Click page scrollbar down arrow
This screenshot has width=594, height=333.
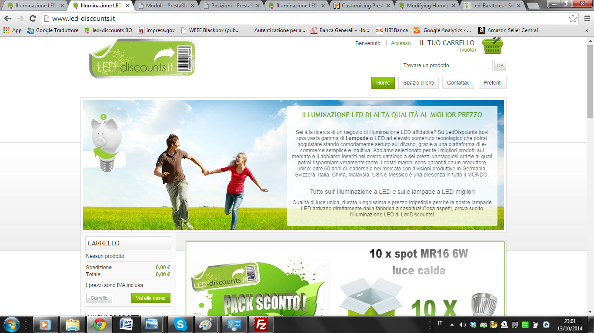(590, 312)
